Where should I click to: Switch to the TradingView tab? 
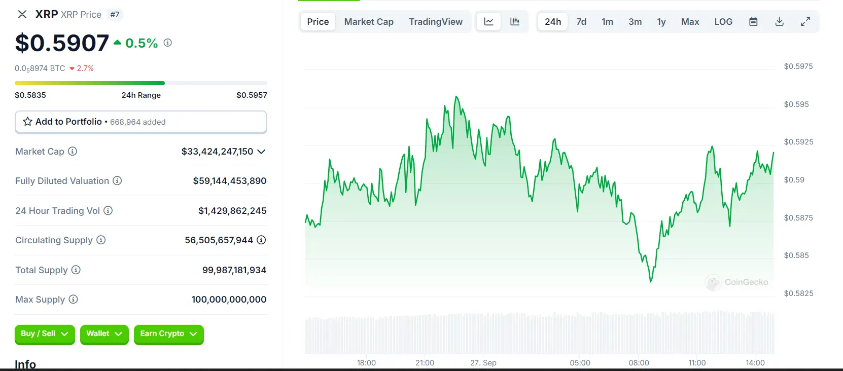(x=436, y=21)
